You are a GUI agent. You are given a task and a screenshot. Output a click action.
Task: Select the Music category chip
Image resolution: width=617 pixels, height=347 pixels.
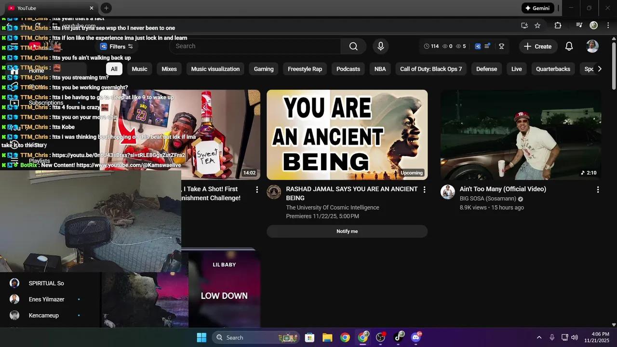pos(139,69)
